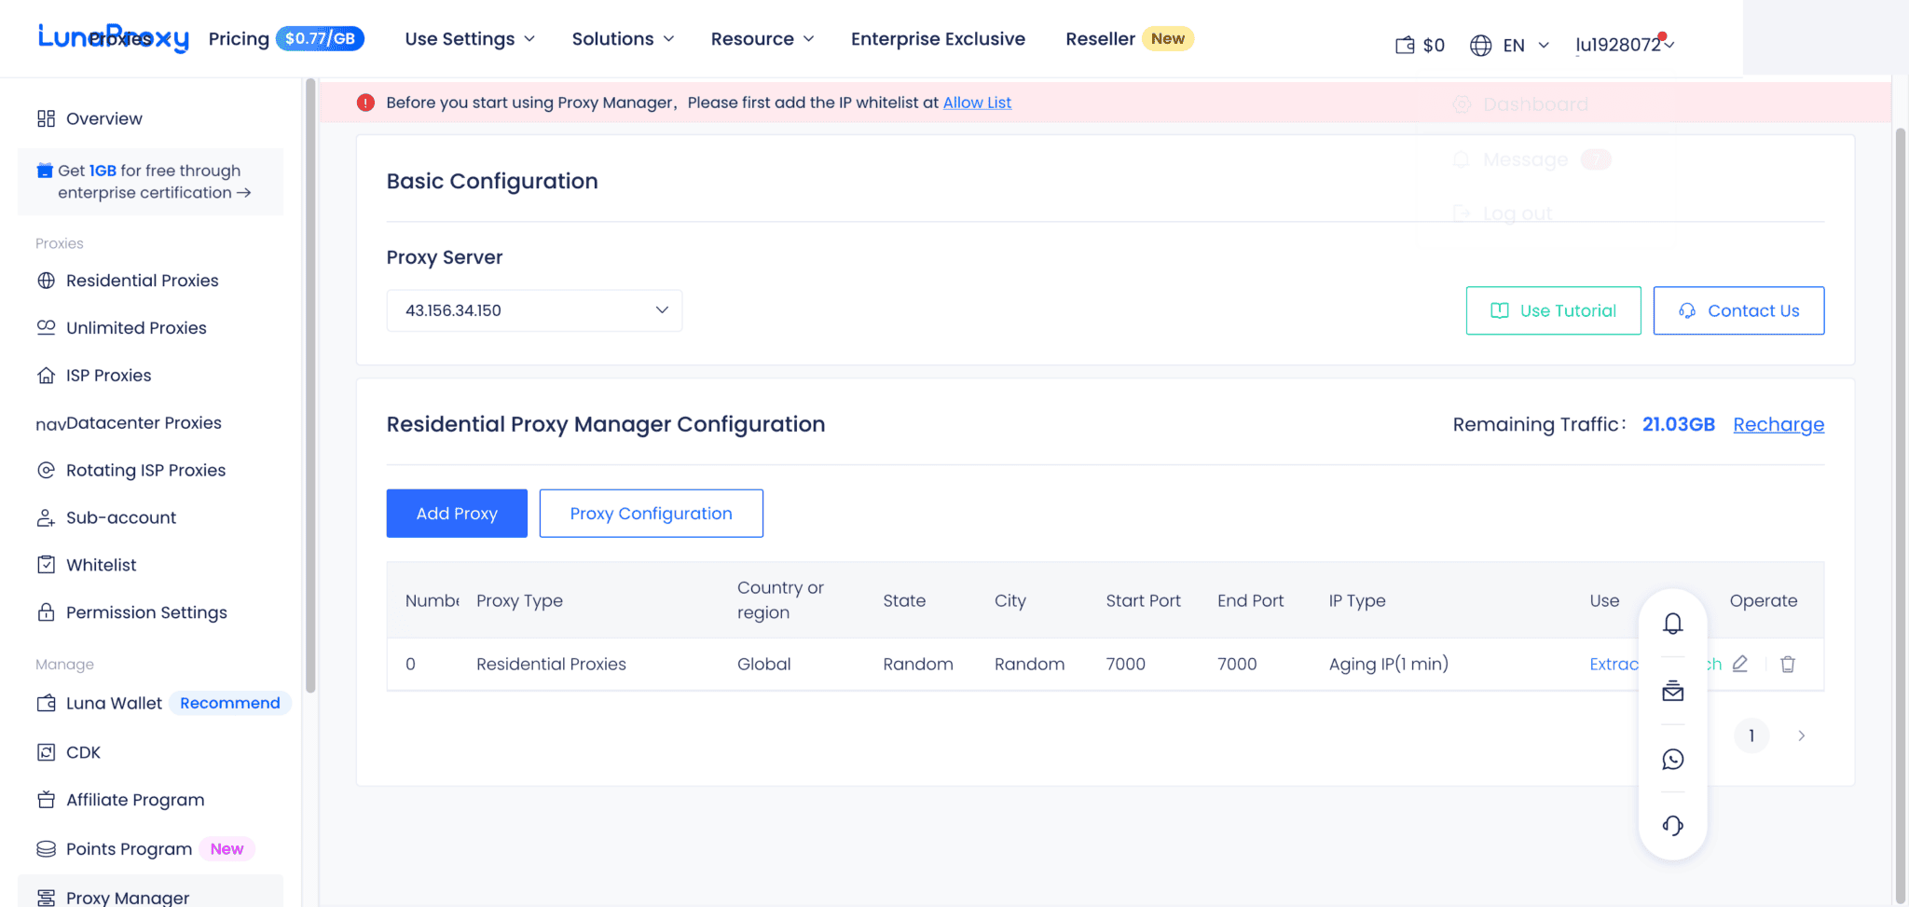Click the Add Proxy button
Image resolution: width=1909 pixels, height=907 pixels.
(x=456, y=513)
